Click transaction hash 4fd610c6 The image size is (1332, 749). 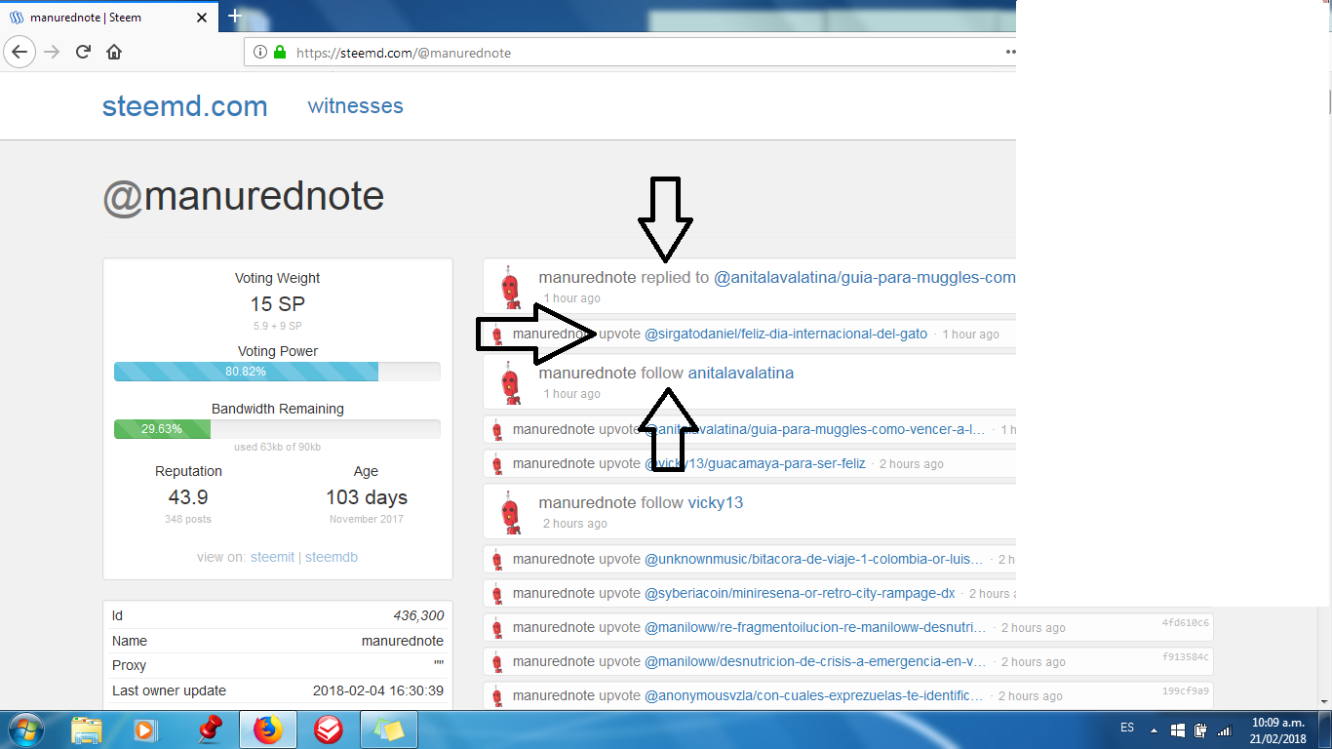(x=1185, y=623)
